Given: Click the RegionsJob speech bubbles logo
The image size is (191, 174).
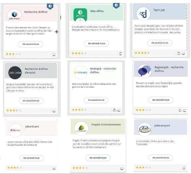Looking at the screenshot, I should [x=144, y=71].
